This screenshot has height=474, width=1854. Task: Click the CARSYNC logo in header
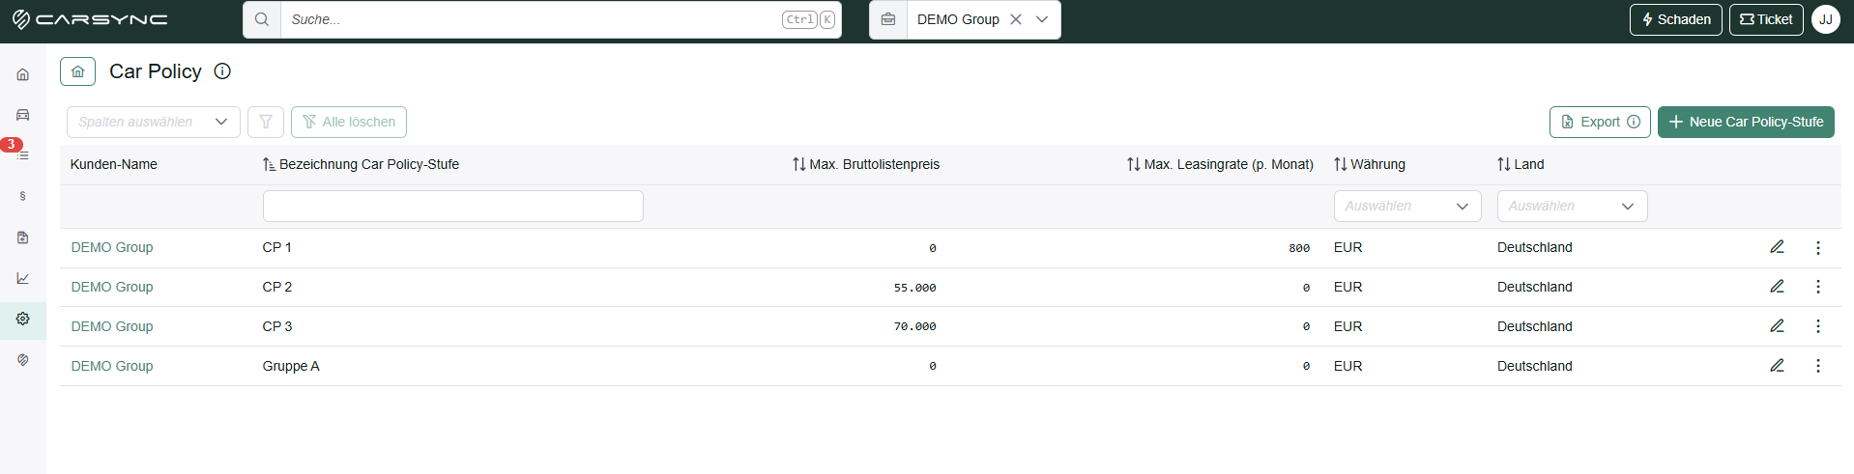point(90,19)
